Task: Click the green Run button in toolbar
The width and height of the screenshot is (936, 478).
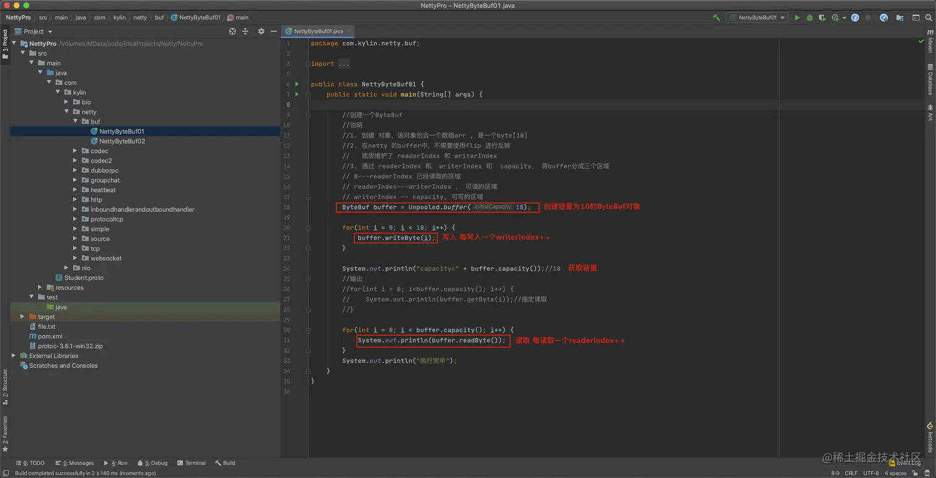Action: pos(797,18)
